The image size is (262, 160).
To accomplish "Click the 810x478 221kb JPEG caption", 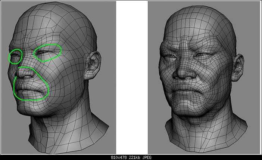I will [x=131, y=157].
